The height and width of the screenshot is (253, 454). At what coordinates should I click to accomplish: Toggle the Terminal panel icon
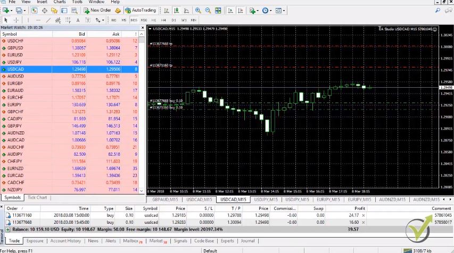(x=64, y=11)
